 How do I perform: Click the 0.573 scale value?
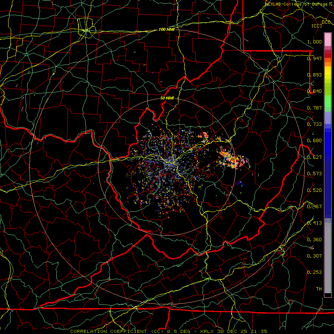tap(314, 174)
